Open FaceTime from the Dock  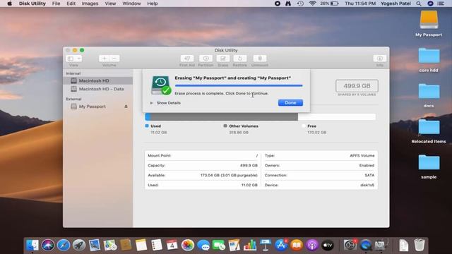click(219, 245)
